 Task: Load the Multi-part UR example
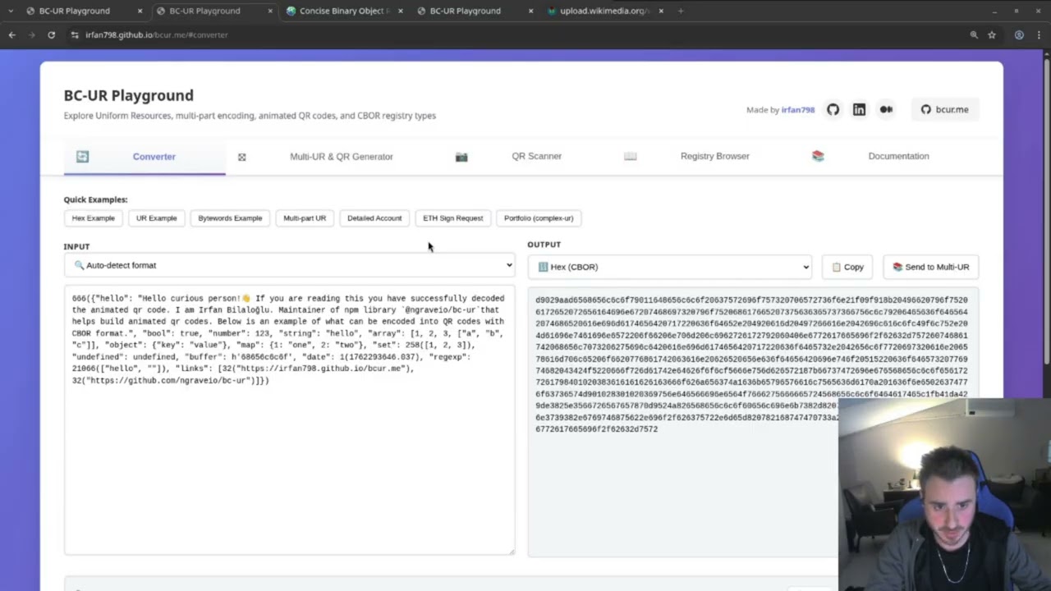(x=305, y=218)
